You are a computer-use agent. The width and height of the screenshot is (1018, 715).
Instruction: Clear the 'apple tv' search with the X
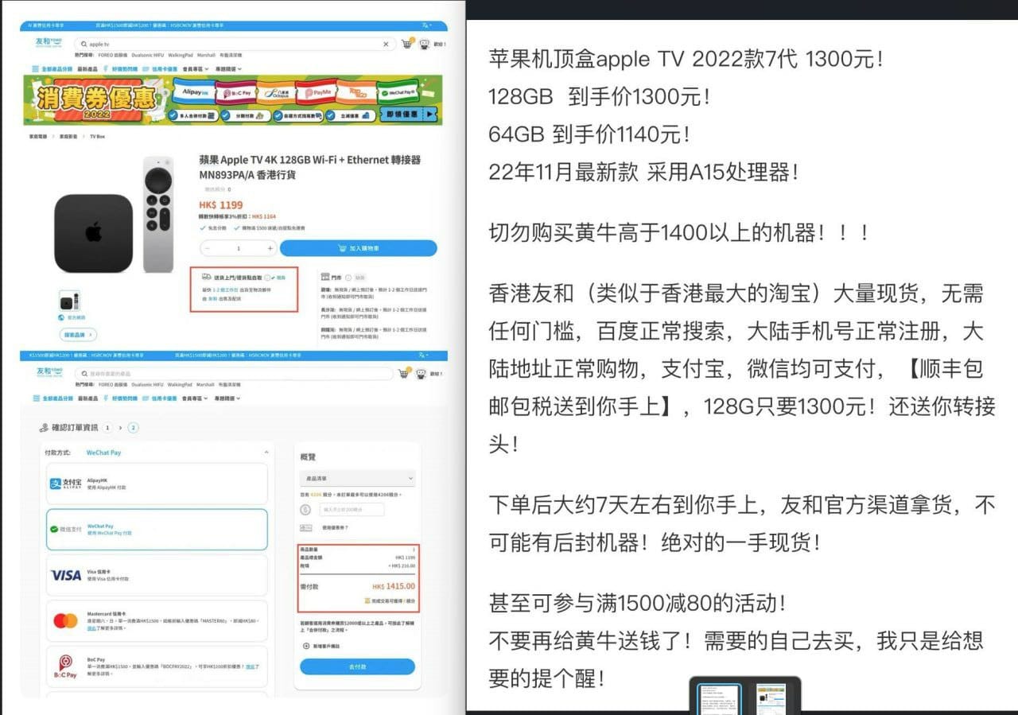point(387,45)
